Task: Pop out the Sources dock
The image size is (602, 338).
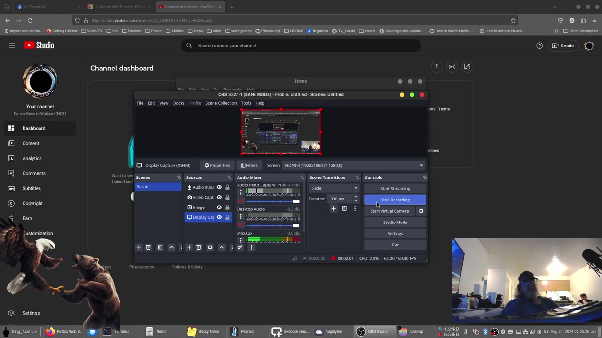Action: (230, 177)
